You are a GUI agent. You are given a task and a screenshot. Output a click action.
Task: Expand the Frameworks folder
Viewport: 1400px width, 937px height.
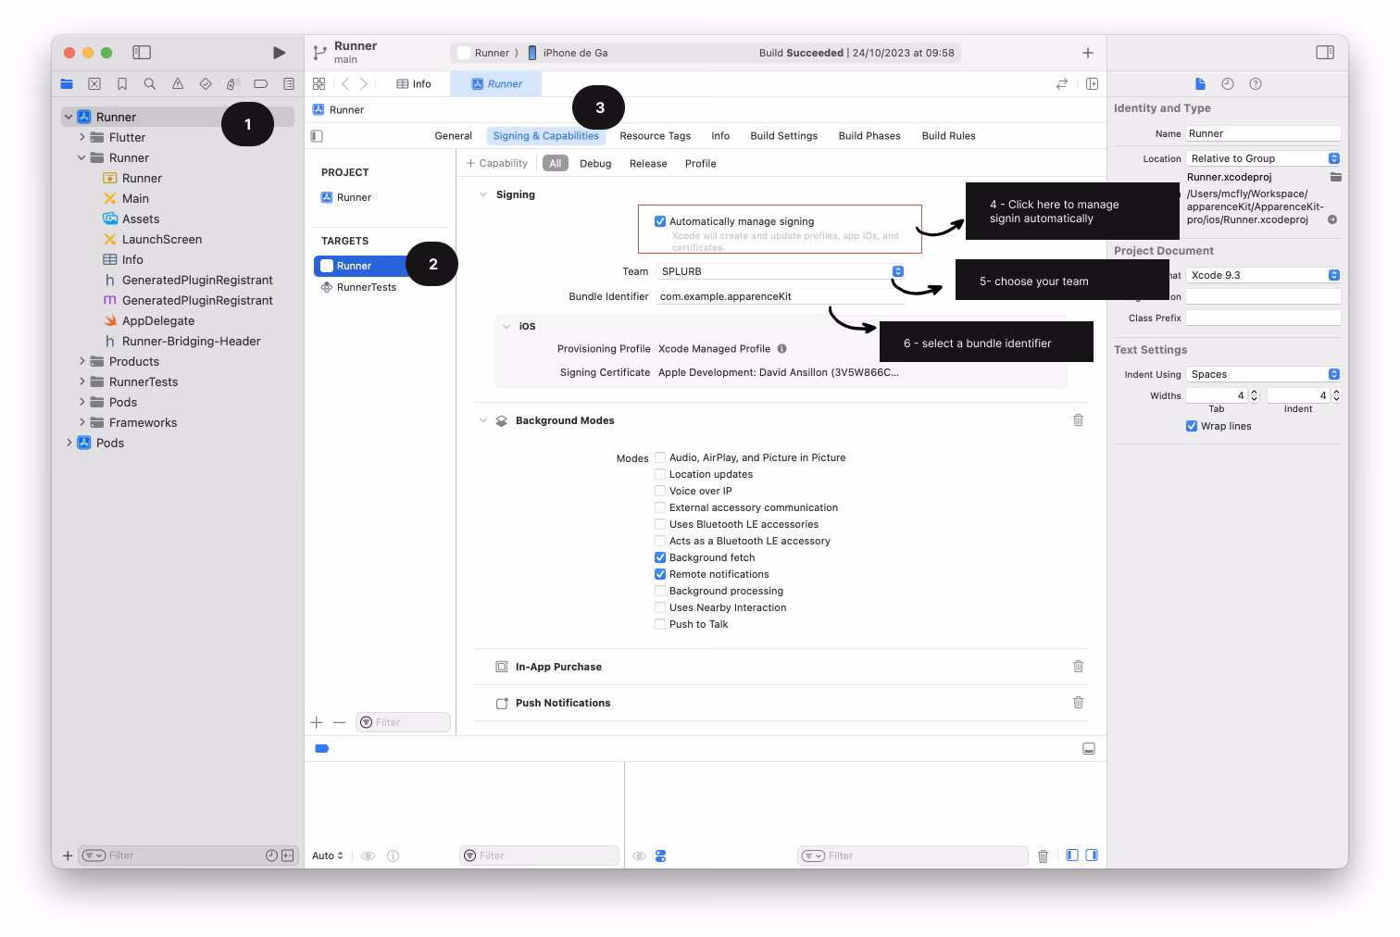(81, 422)
